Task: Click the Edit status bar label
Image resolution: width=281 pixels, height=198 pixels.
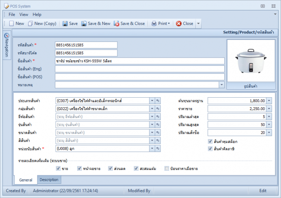Action: tap(263, 191)
